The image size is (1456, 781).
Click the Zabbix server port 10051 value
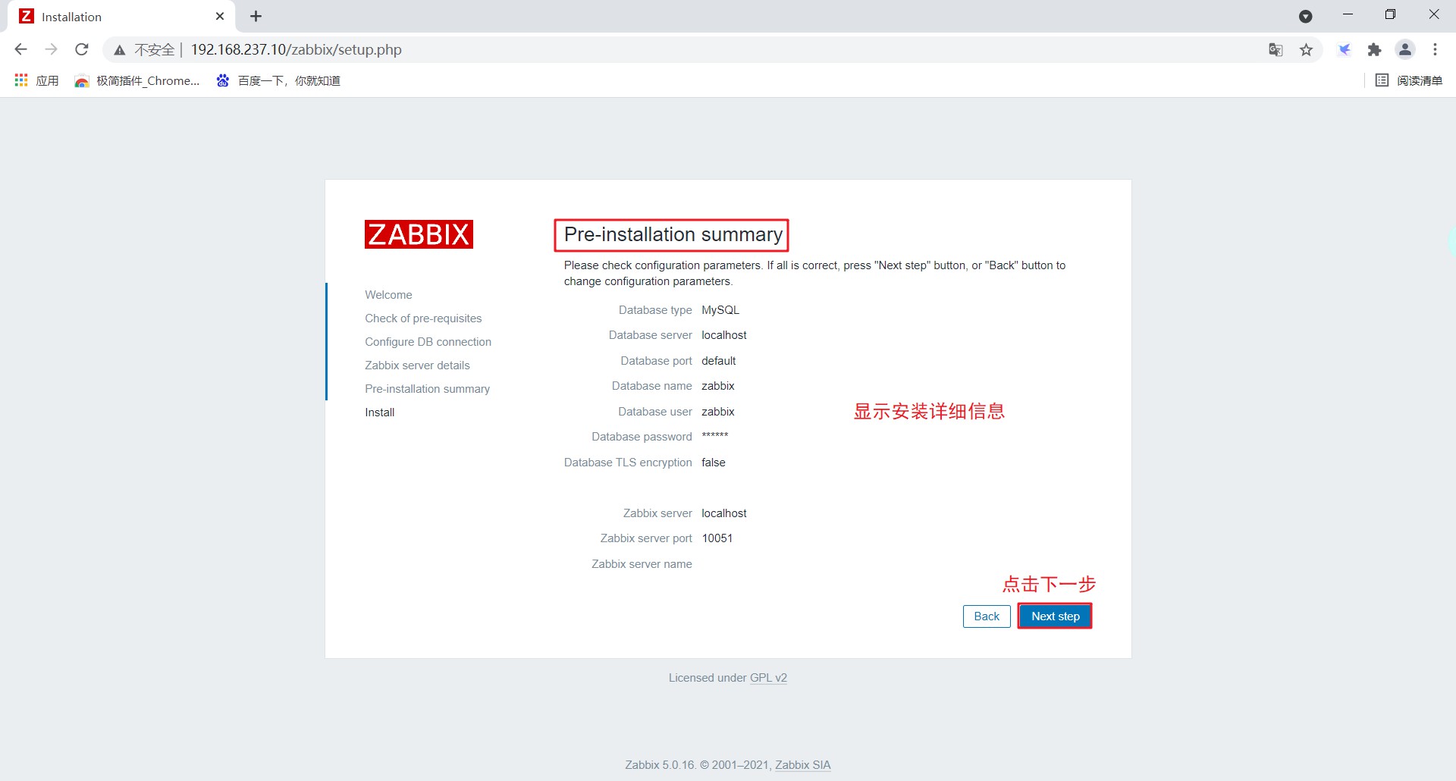tap(717, 538)
